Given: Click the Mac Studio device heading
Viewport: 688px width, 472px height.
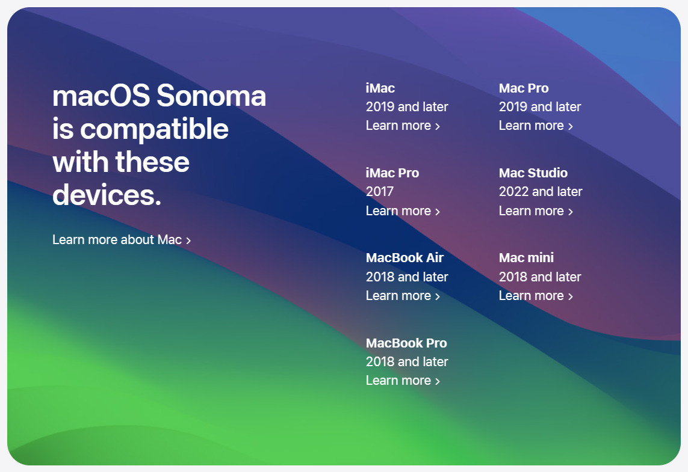Looking at the screenshot, I should click(533, 173).
